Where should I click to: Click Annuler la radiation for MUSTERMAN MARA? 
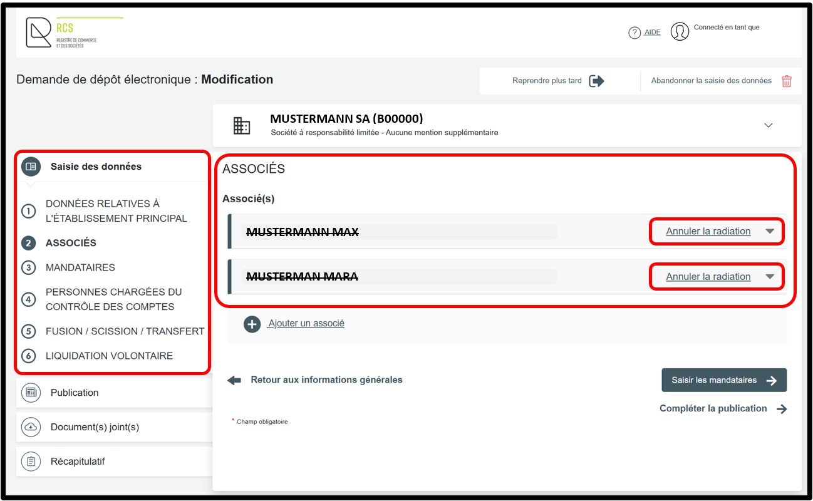708,277
